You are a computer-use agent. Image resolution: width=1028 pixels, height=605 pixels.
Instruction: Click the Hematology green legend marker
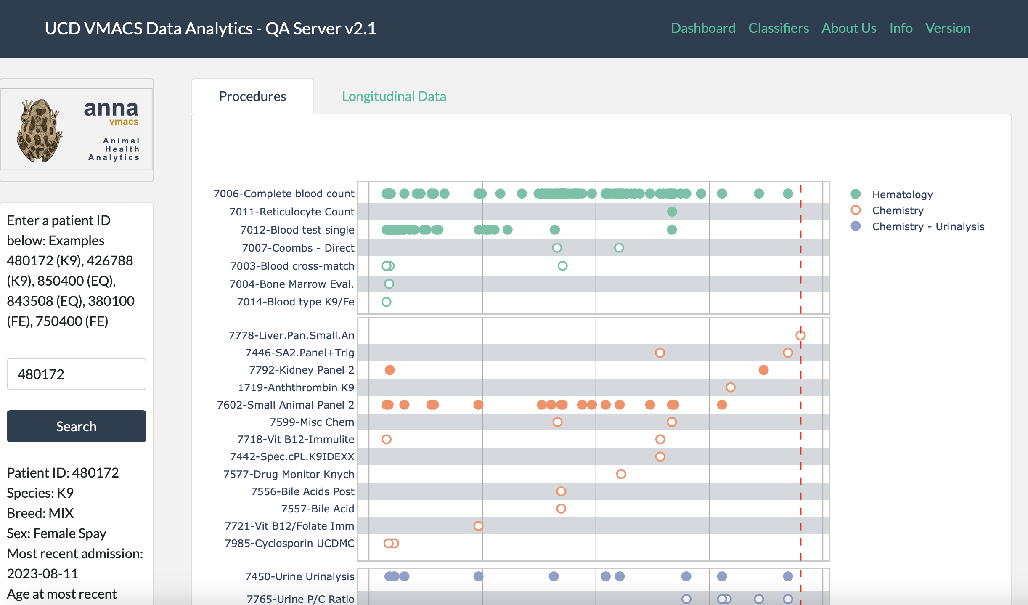pyautogui.click(x=856, y=194)
